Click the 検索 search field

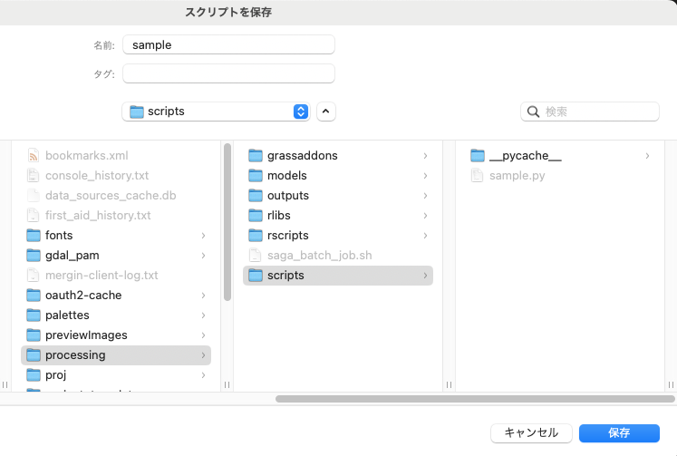(590, 112)
